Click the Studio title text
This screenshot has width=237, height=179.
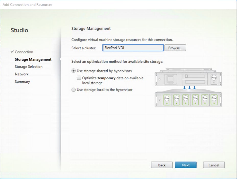pyautogui.click(x=19, y=30)
